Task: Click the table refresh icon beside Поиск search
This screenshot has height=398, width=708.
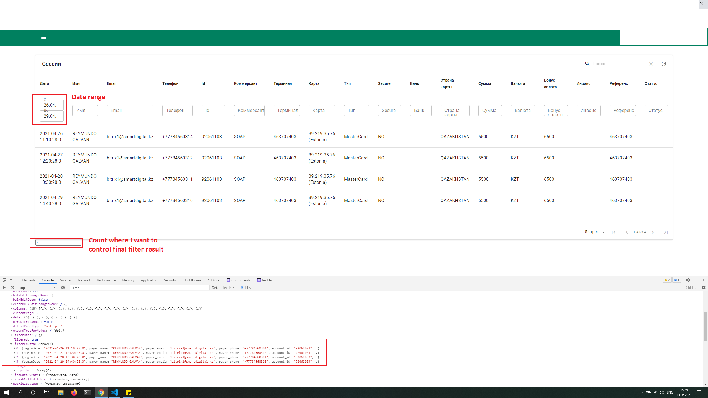Action: [664, 64]
